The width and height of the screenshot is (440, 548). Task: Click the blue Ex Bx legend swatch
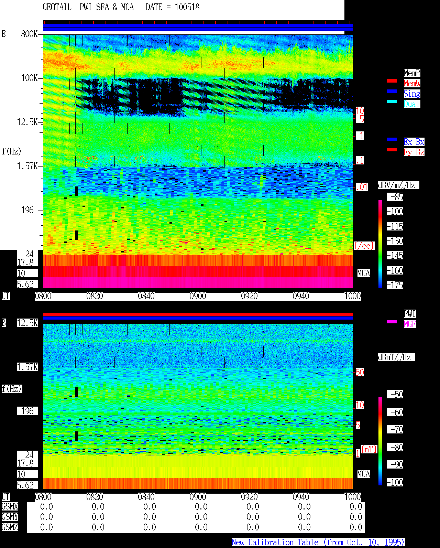[x=392, y=139]
